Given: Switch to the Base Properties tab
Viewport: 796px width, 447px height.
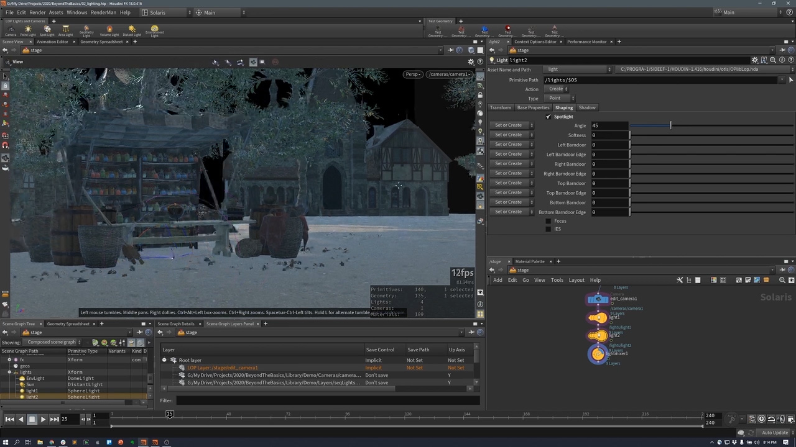Looking at the screenshot, I should click(533, 108).
